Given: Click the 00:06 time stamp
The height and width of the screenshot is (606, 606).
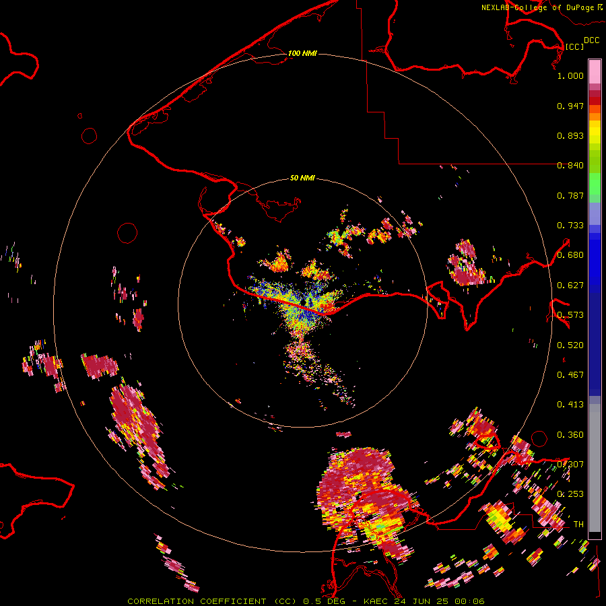Looking at the screenshot, I should (x=469, y=601).
